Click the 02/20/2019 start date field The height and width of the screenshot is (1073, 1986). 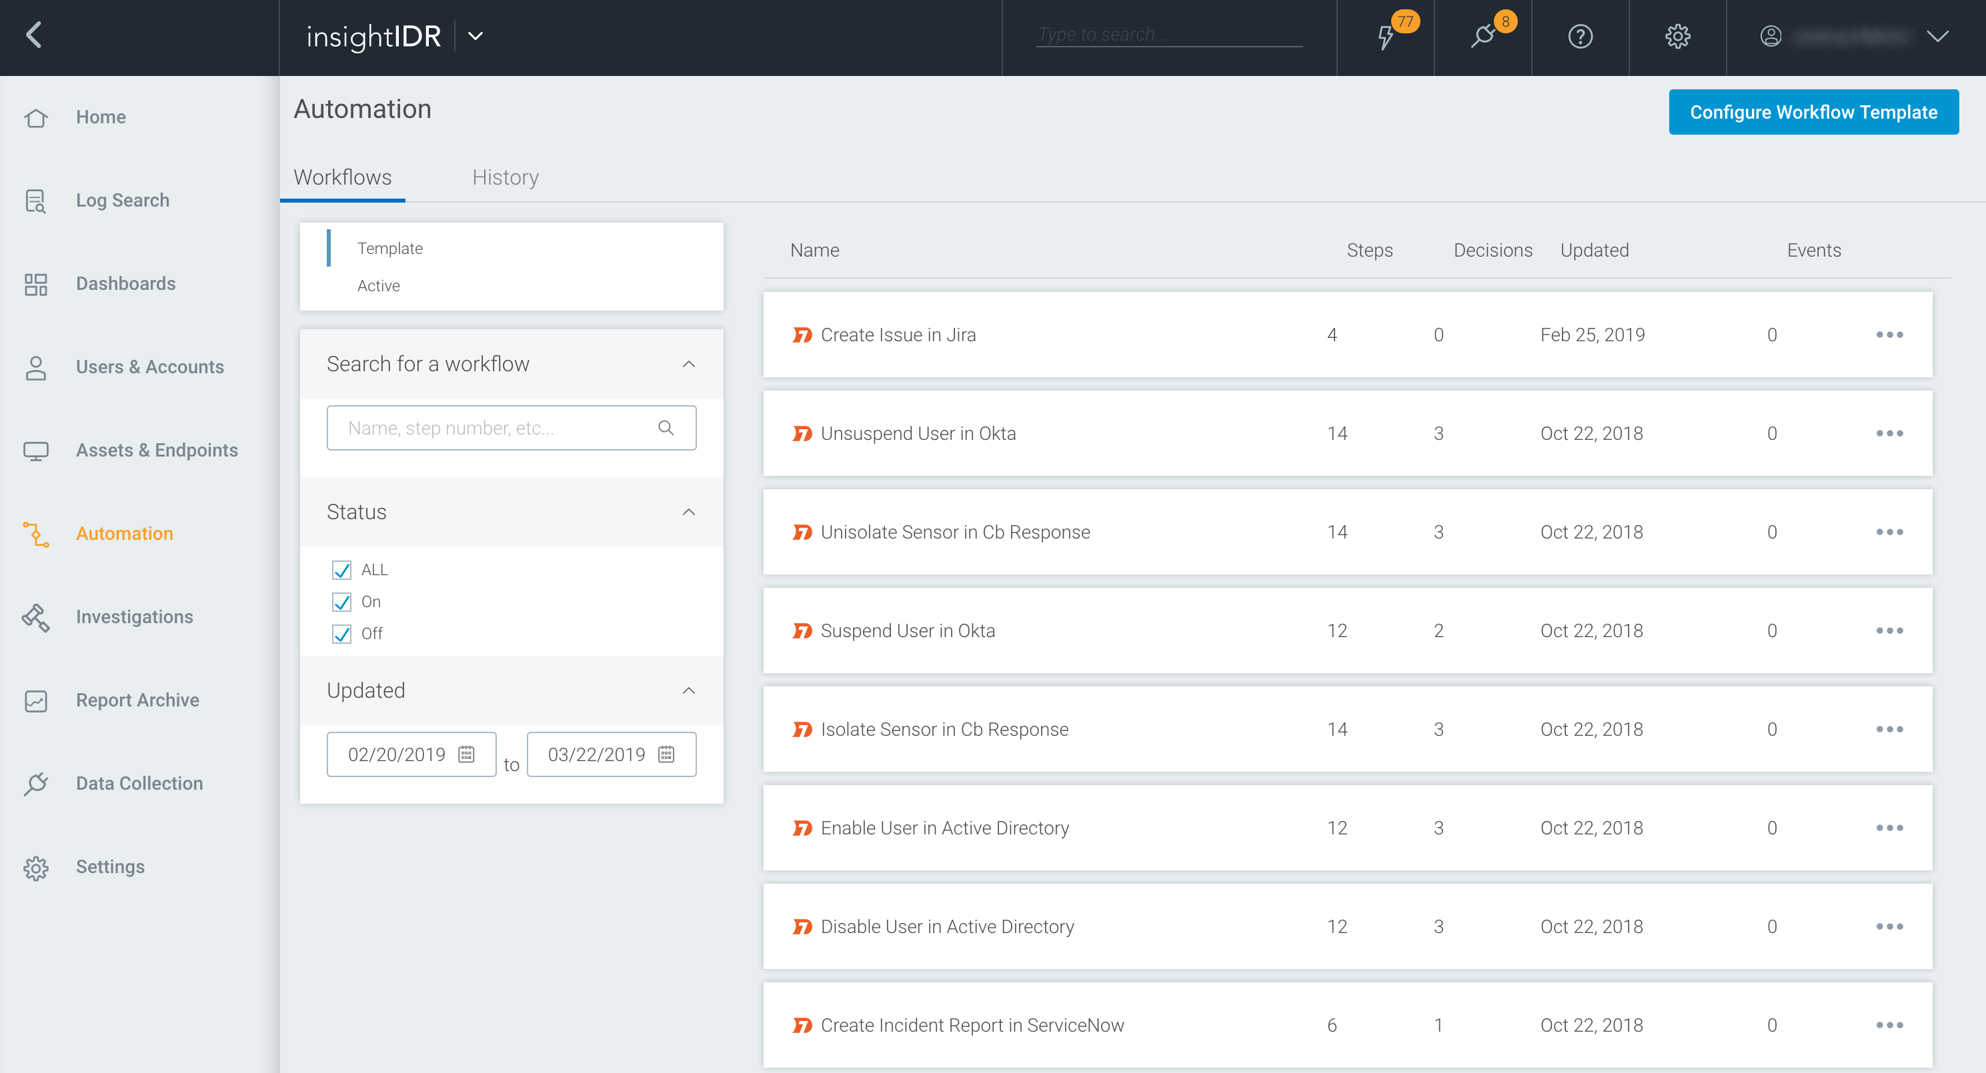(411, 754)
